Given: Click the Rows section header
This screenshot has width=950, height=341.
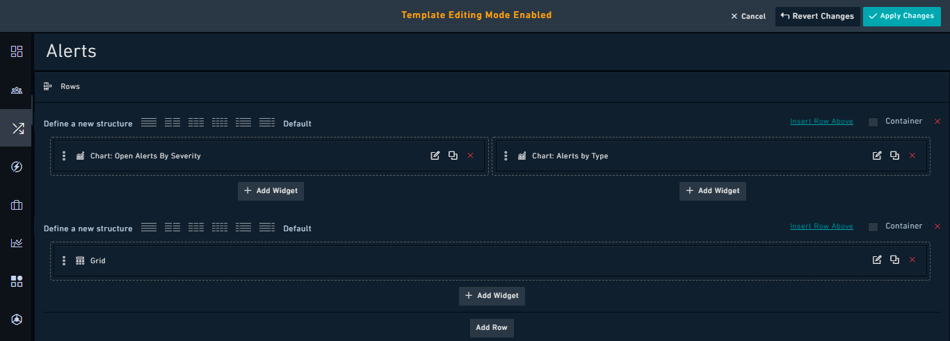Looking at the screenshot, I should (x=70, y=87).
